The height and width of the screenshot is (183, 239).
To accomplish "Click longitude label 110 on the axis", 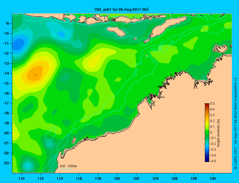I will 21,179.
